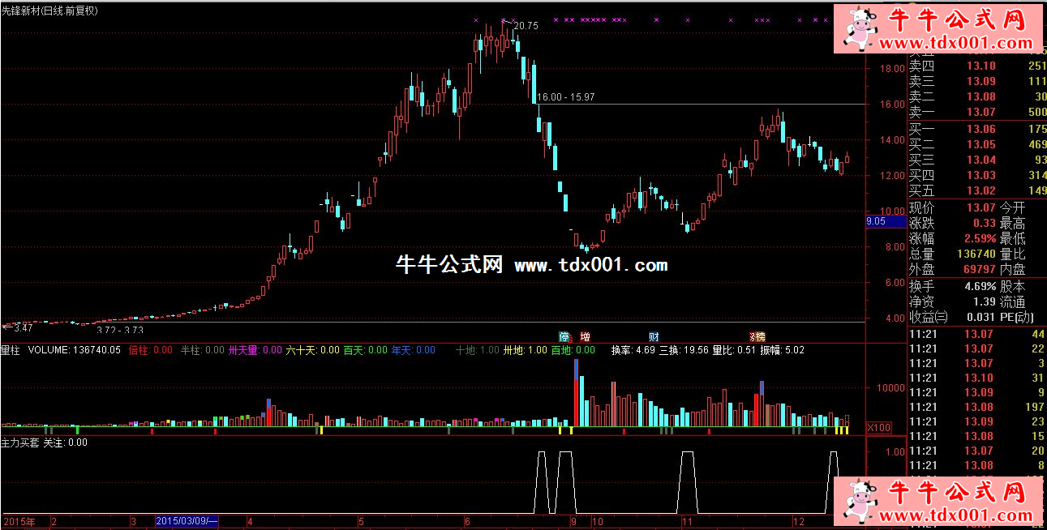
Task: Click month 12 on the time axis
Action: (799, 520)
